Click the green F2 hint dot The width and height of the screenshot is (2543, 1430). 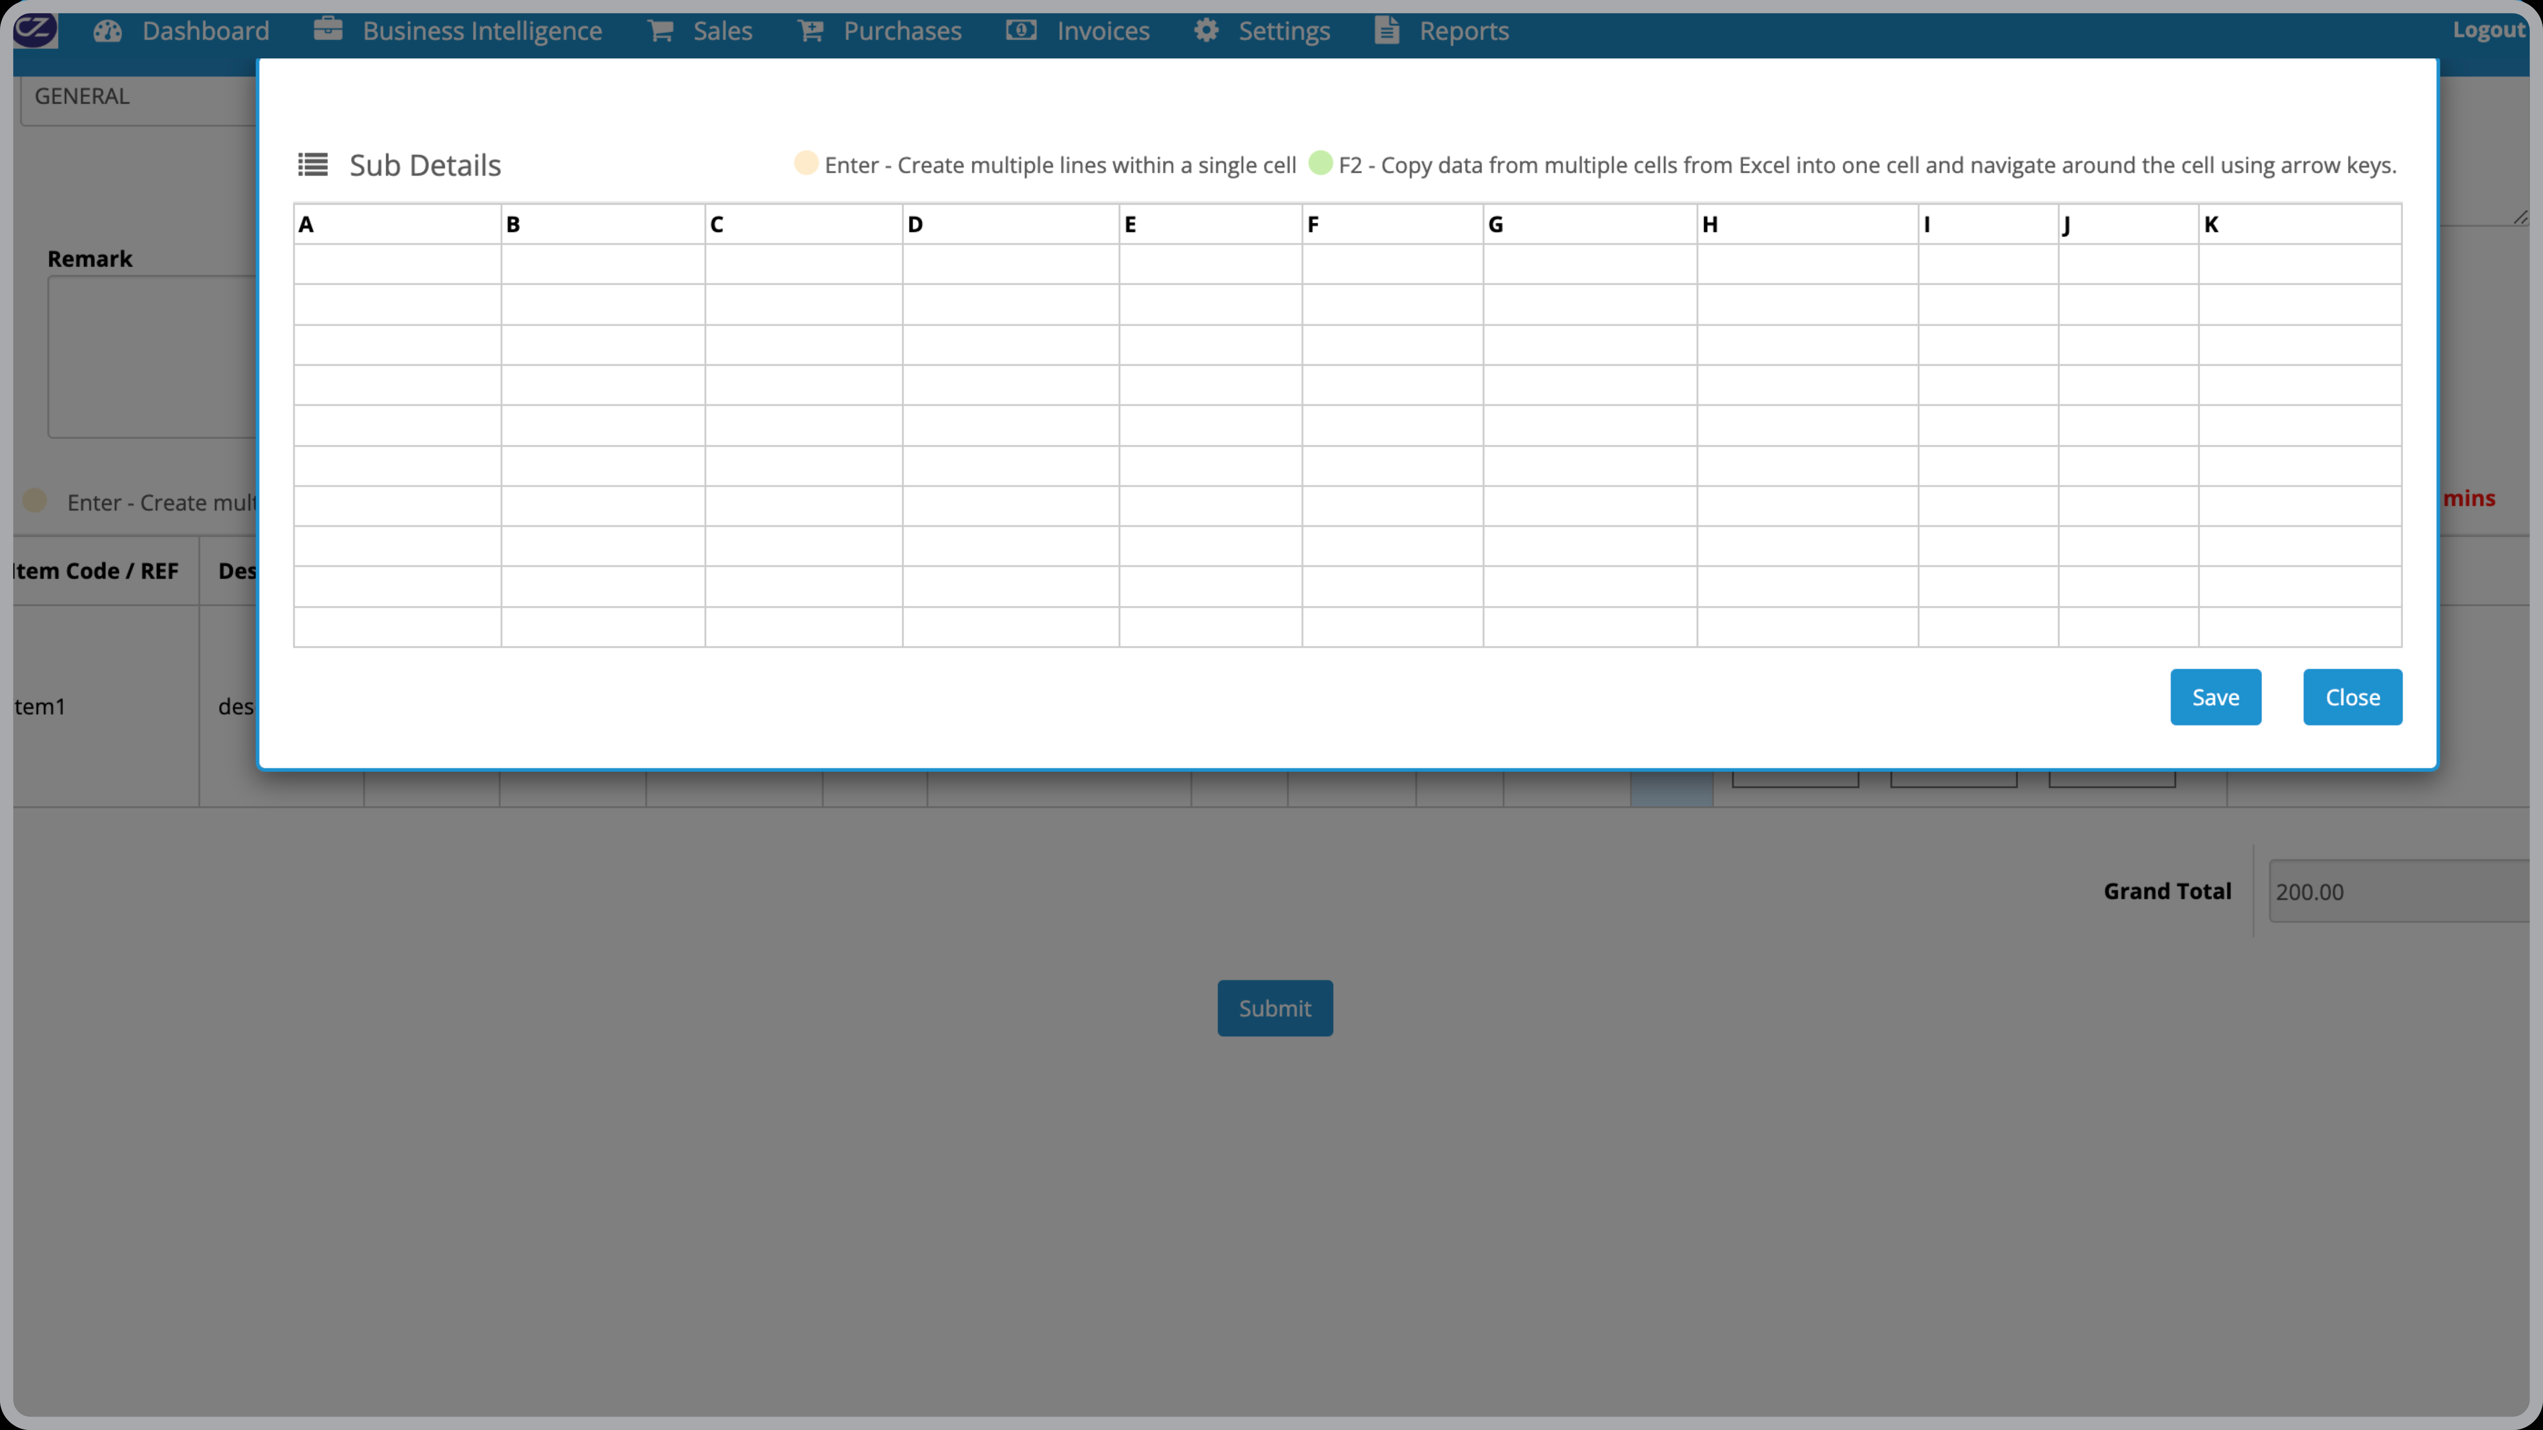[1320, 163]
